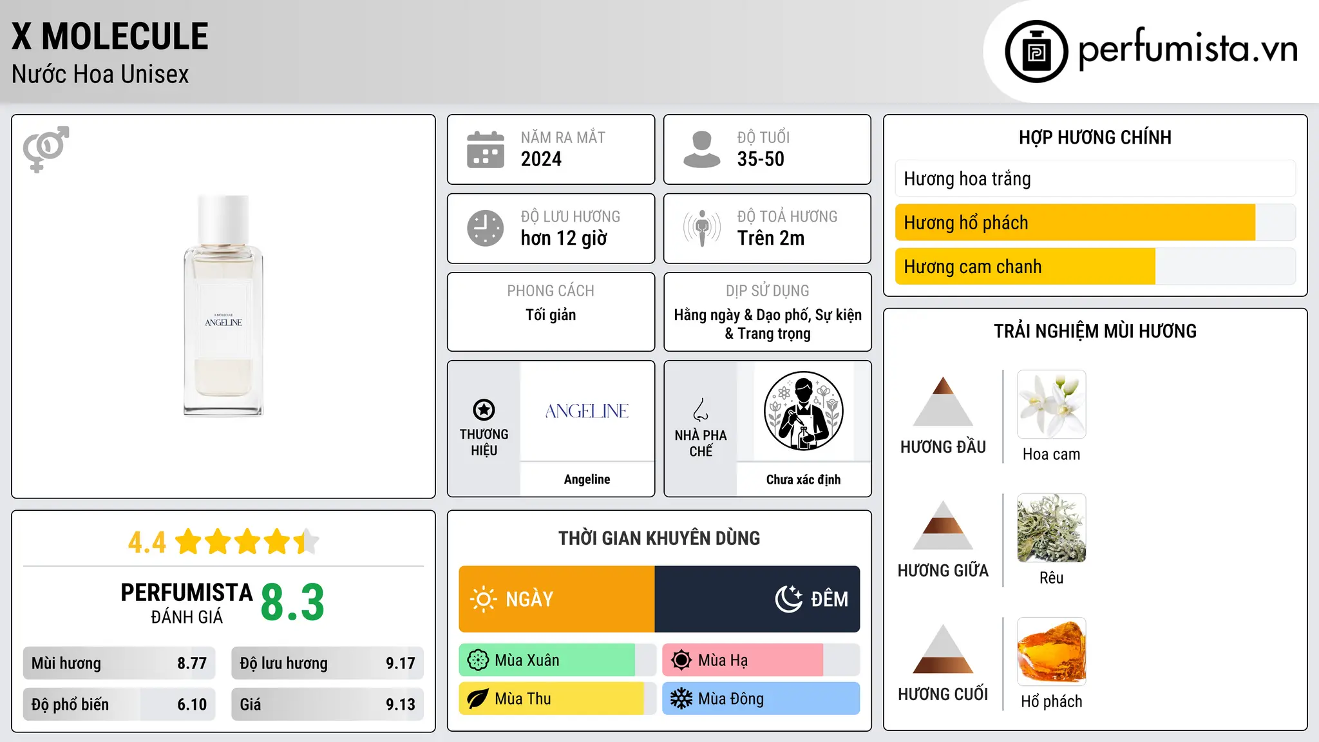The width and height of the screenshot is (1319, 742).
Task: Click the Trải nghiệm mùi hương heading
Action: coord(1095,331)
